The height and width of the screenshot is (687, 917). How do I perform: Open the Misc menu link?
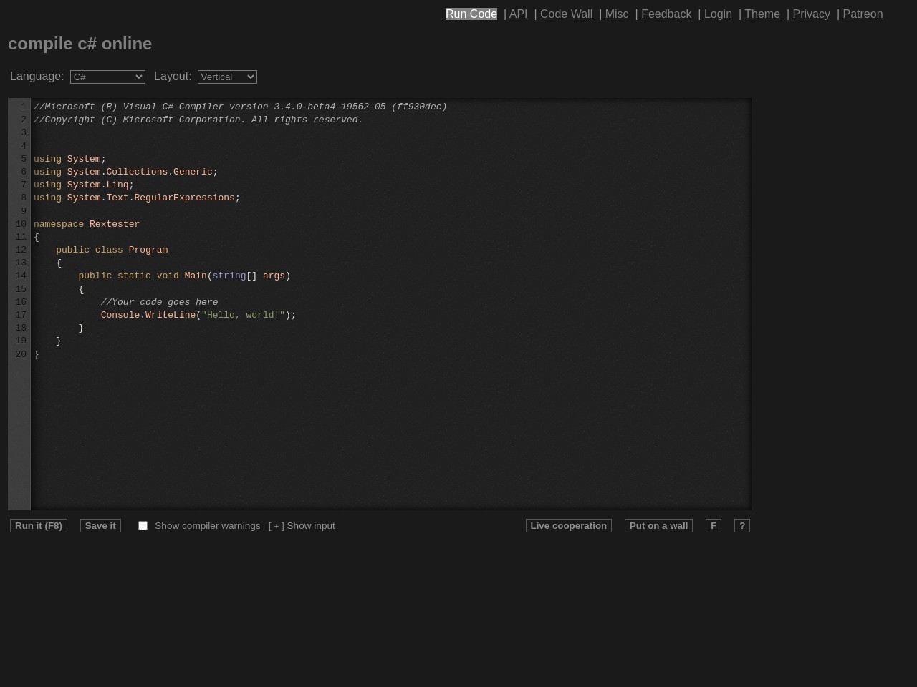click(616, 14)
